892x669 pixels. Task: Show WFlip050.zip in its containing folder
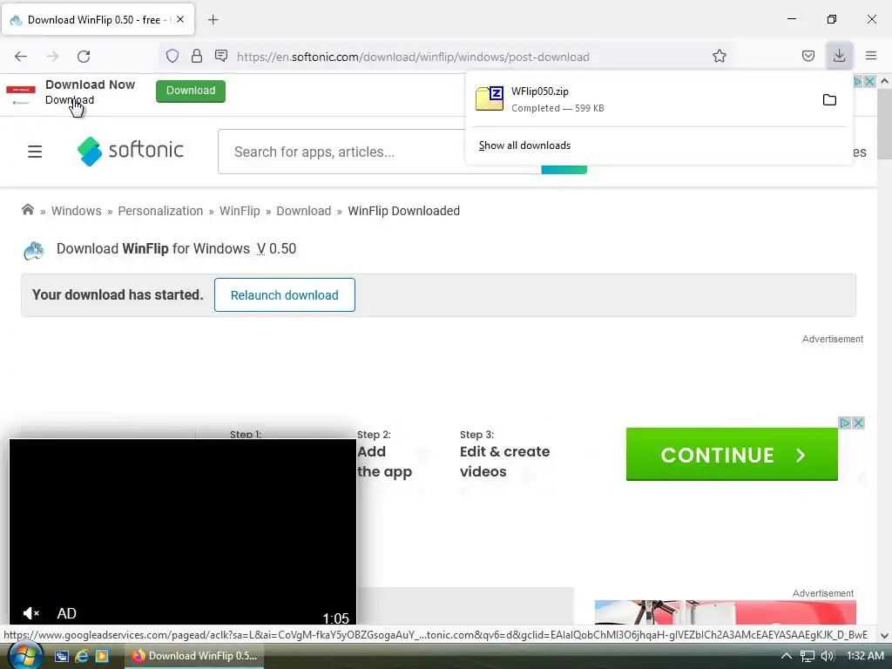tap(829, 100)
